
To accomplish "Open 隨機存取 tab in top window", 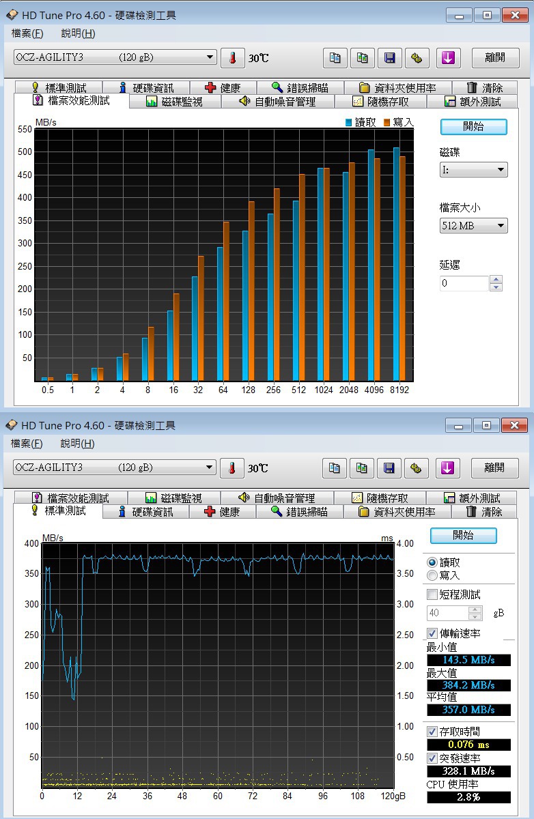I will (380, 102).
